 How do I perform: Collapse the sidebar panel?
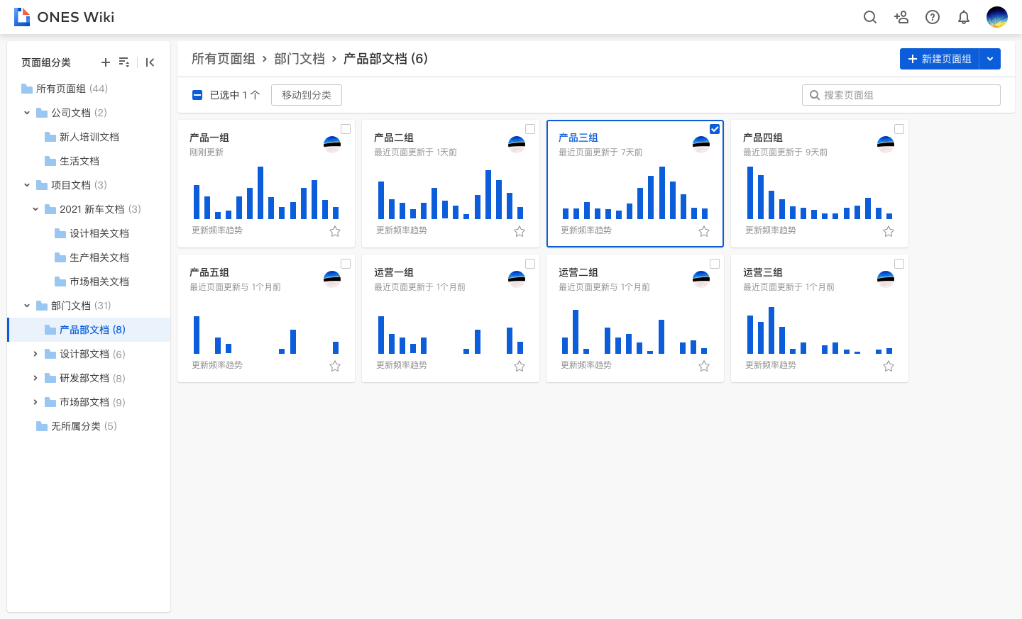150,62
